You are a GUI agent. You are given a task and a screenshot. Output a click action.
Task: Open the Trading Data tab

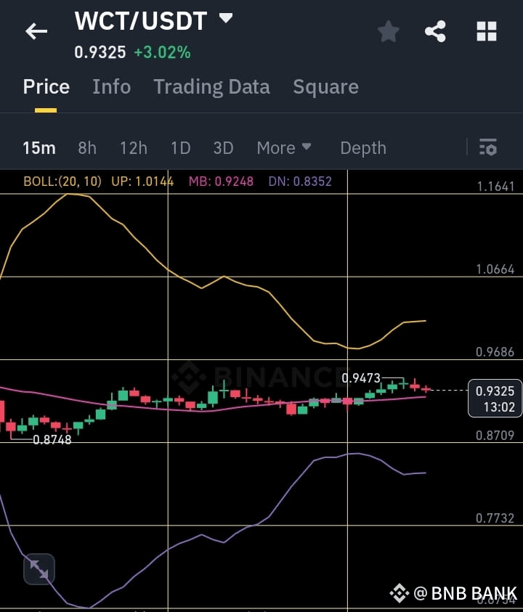(211, 86)
